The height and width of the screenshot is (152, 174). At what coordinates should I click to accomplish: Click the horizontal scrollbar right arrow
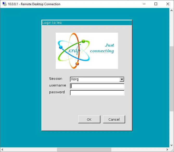(x=167, y=150)
